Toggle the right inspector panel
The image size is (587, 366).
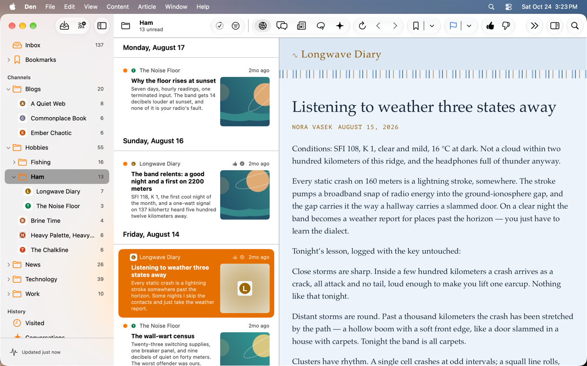point(555,26)
